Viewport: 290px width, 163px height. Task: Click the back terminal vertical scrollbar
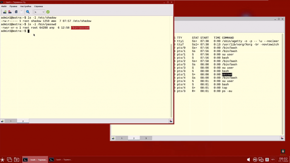(282, 84)
